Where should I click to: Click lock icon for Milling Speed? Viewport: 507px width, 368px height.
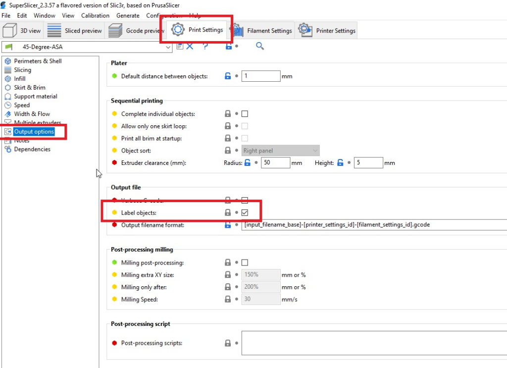click(x=228, y=299)
